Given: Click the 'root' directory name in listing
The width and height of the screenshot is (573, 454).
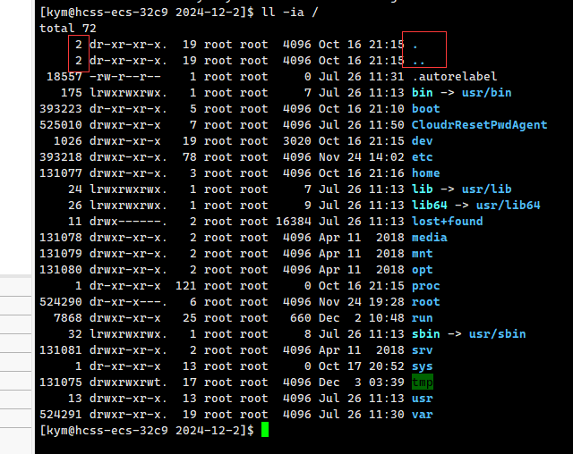Looking at the screenshot, I should (426, 301).
